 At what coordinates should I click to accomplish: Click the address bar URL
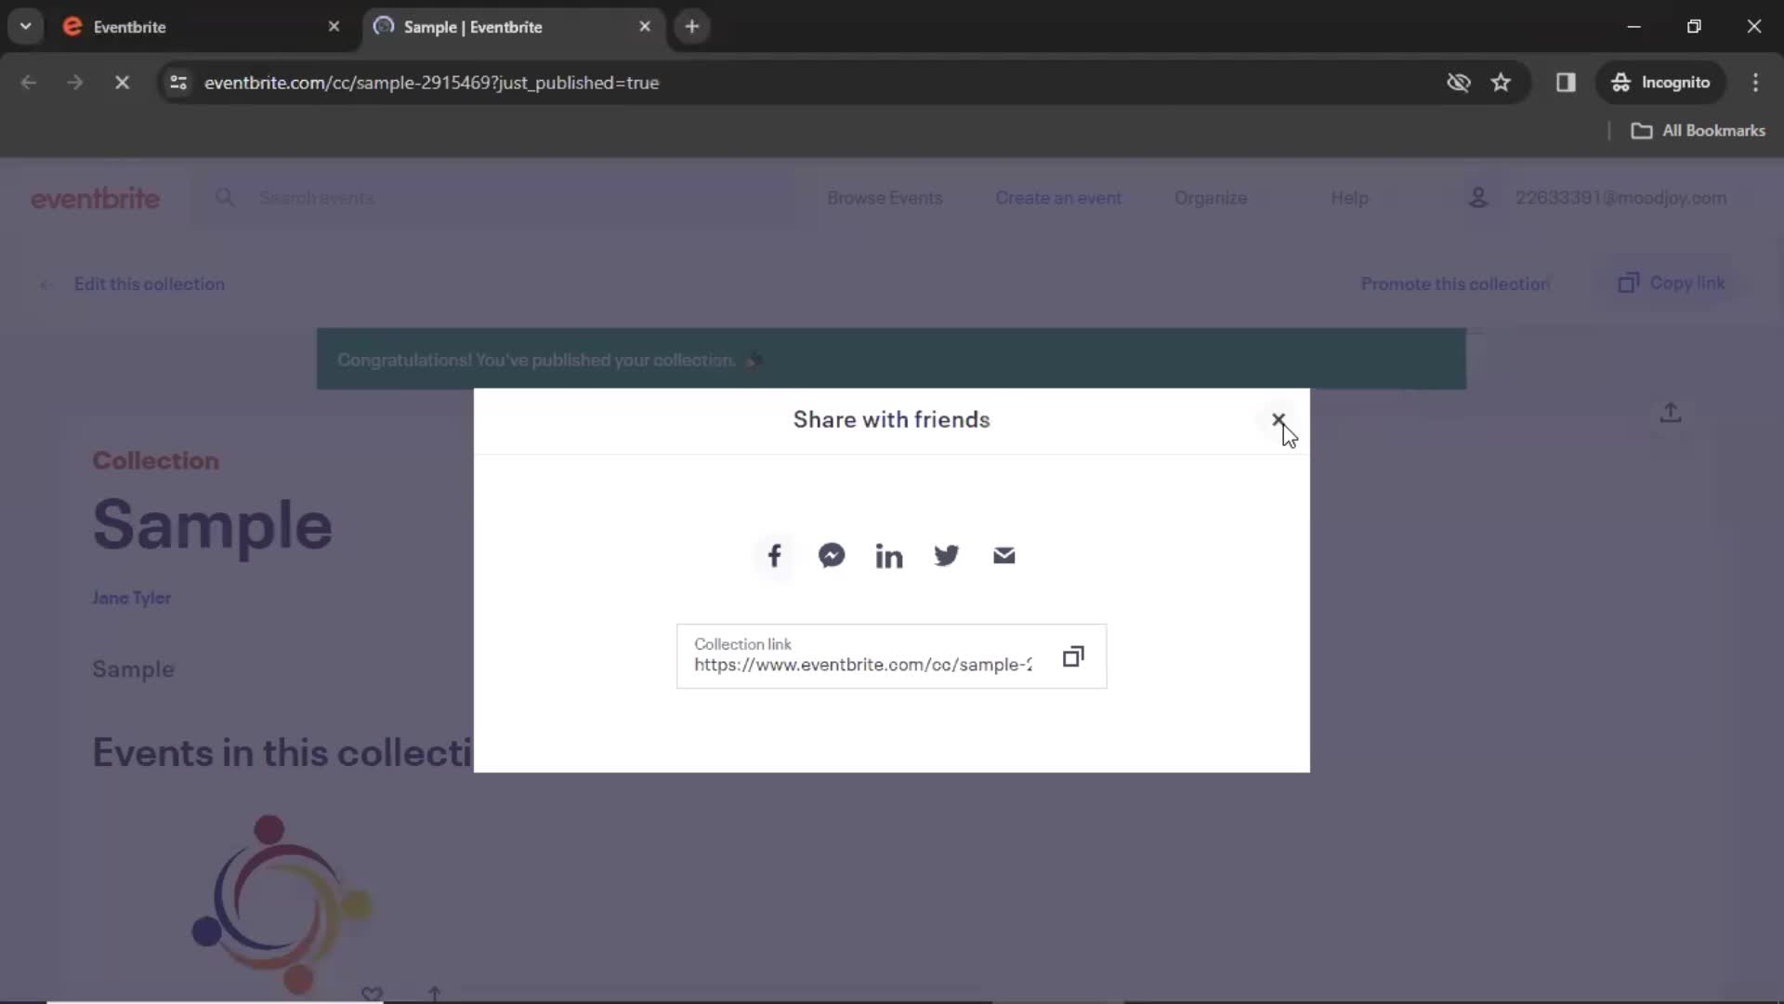pyautogui.click(x=431, y=83)
